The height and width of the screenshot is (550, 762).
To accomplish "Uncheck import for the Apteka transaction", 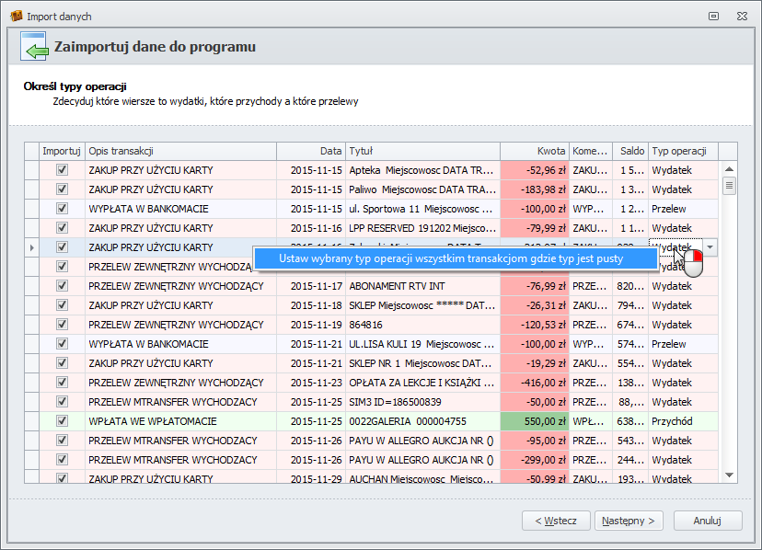I will (x=63, y=170).
